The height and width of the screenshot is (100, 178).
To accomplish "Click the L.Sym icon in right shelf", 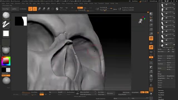I will click(151, 52).
